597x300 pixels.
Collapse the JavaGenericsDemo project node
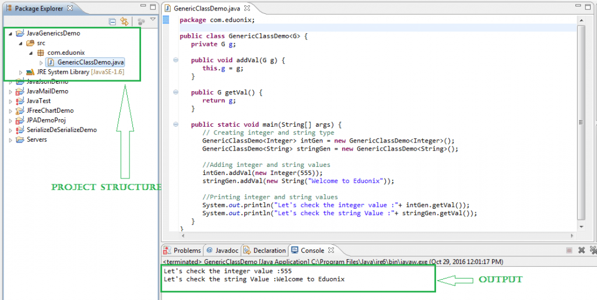tap(10, 33)
